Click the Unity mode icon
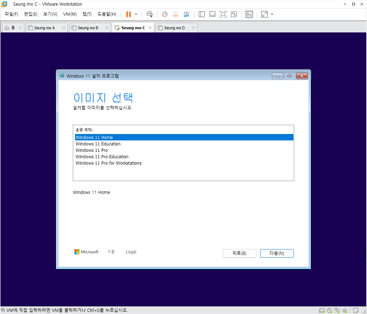 pyautogui.click(x=234, y=14)
